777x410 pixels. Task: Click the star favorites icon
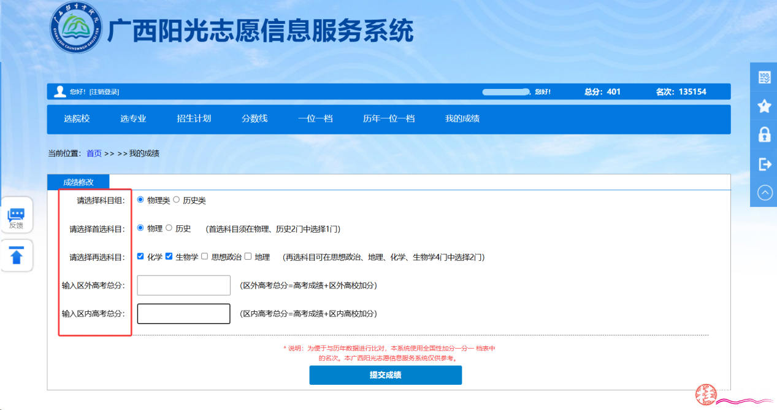point(764,106)
